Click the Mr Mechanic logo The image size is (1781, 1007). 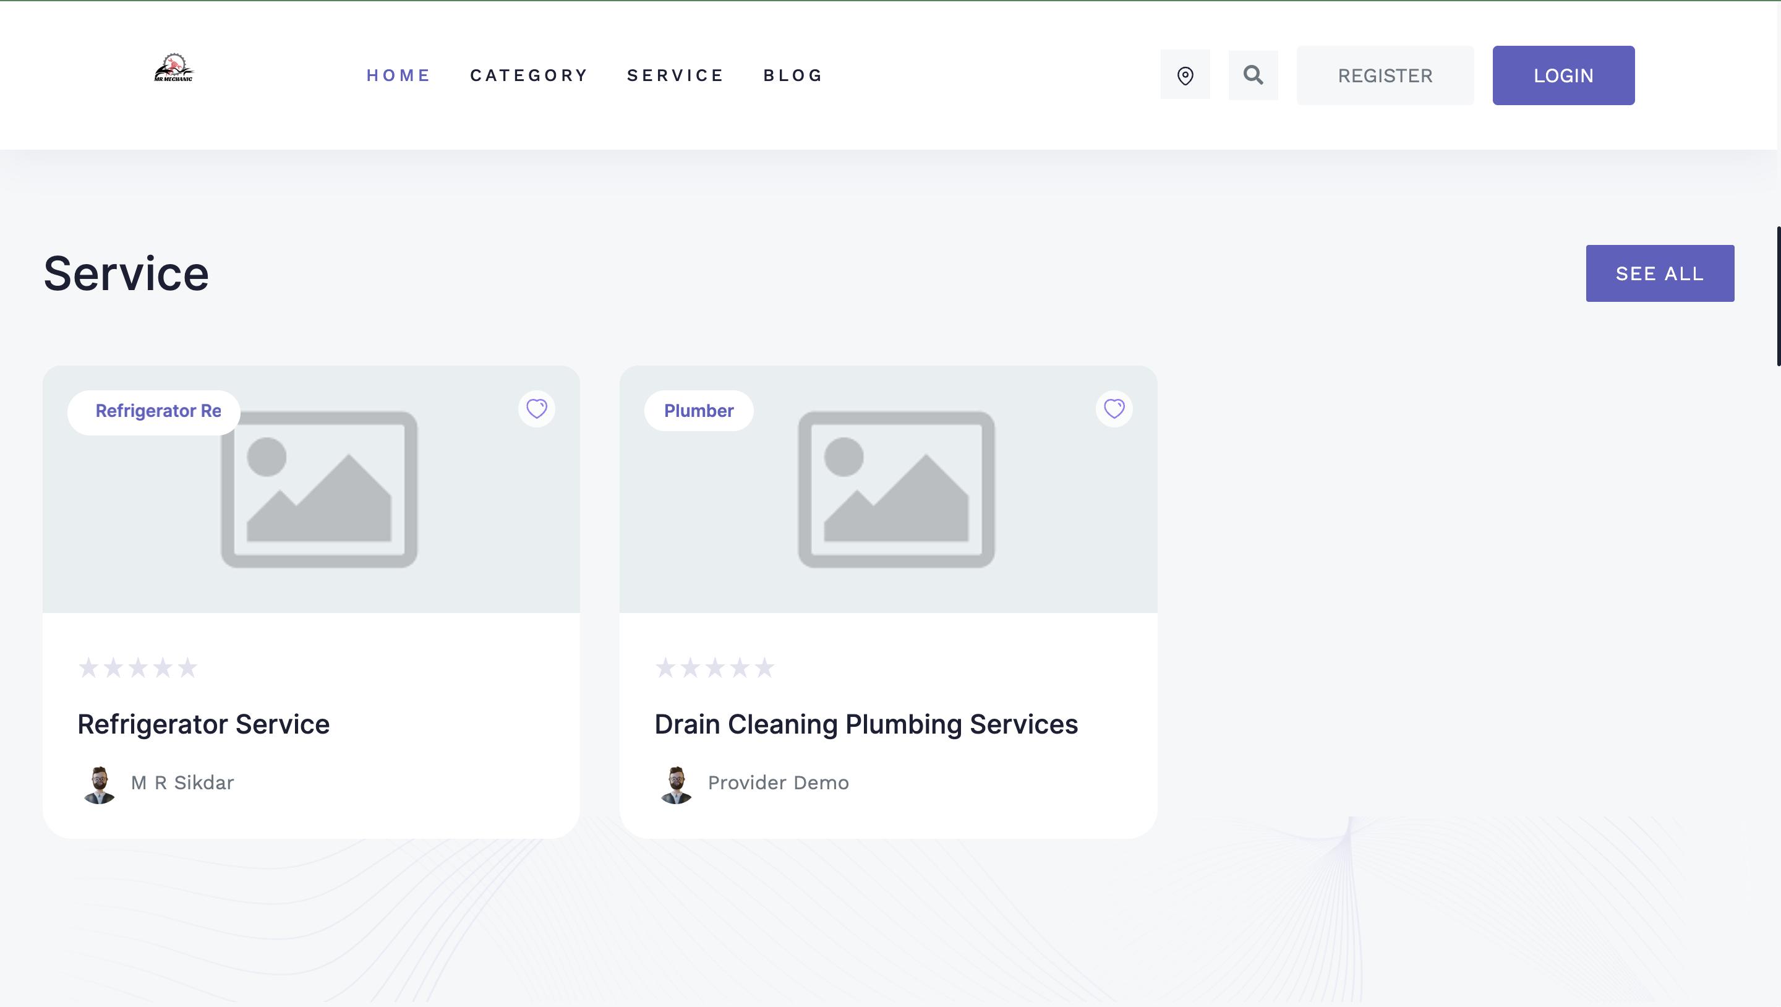[x=174, y=69]
